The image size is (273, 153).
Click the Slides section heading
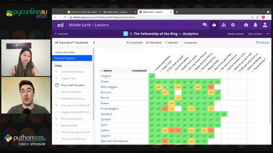coord(58,66)
